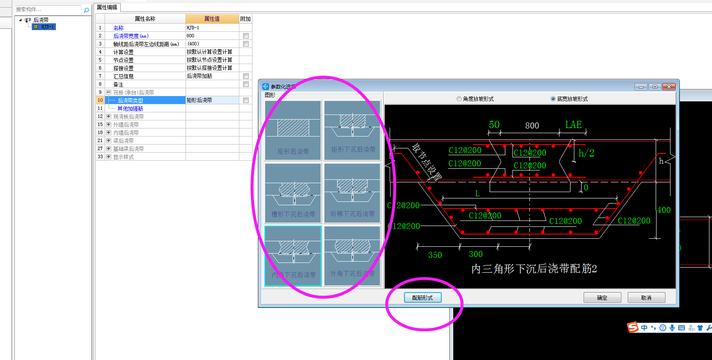Expand the 梁后浇带 group

(x=108, y=141)
